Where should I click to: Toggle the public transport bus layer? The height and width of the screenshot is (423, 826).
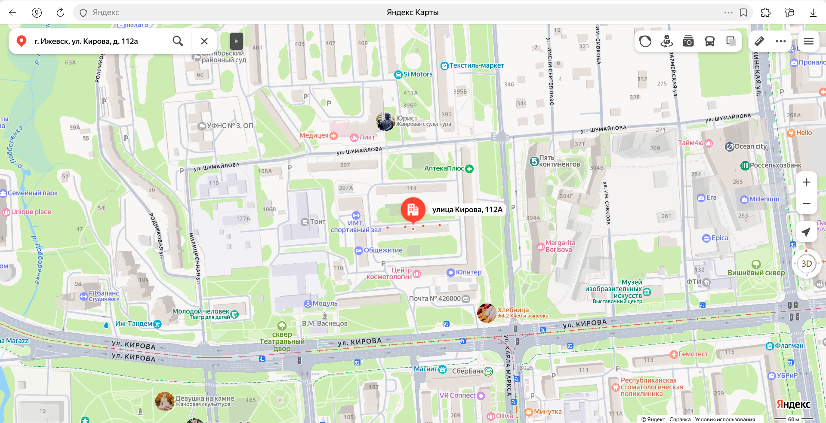point(710,41)
